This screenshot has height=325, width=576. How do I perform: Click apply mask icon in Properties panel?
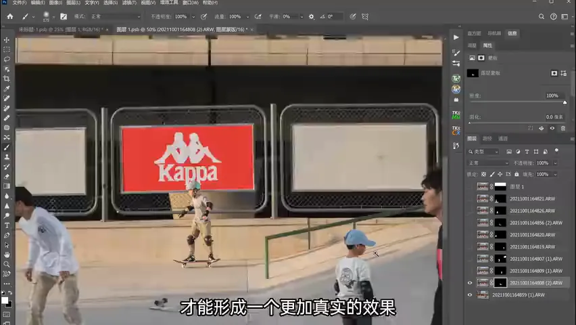tap(541, 128)
